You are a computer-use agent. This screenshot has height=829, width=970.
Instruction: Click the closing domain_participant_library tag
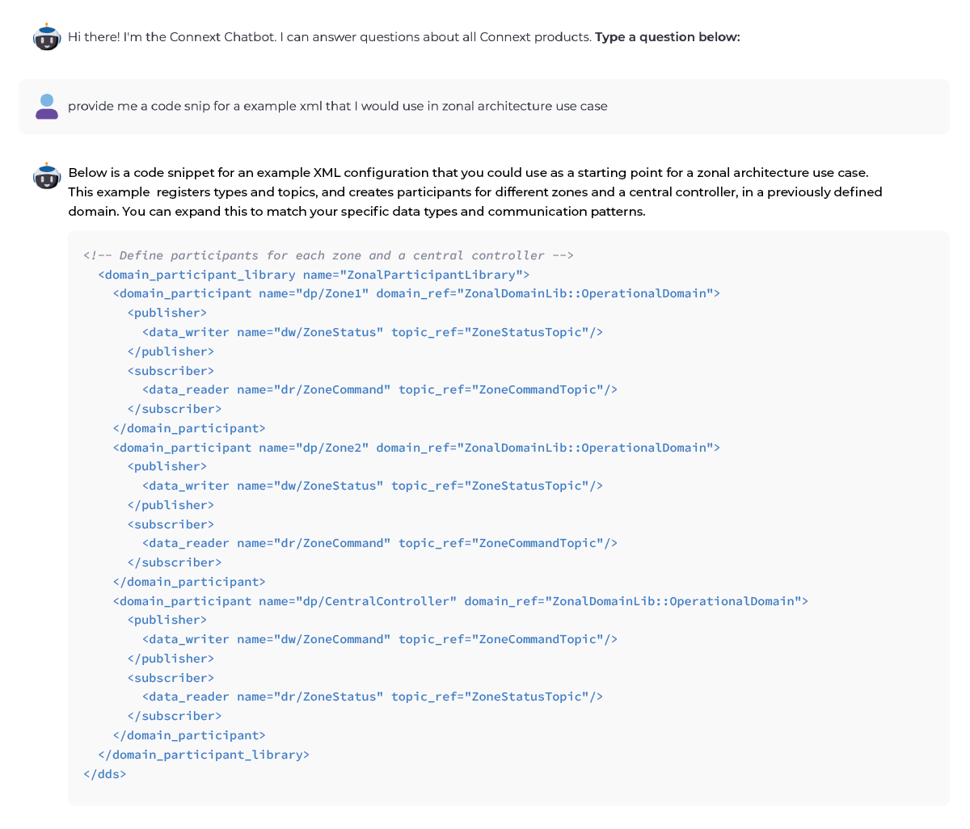click(204, 755)
